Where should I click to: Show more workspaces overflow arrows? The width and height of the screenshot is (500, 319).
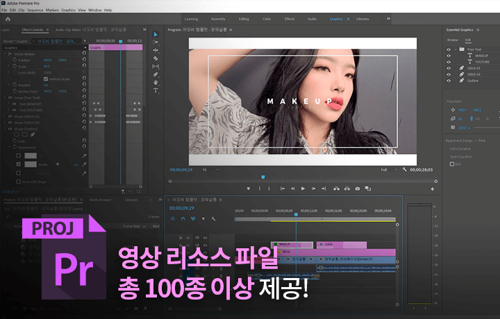[388, 19]
